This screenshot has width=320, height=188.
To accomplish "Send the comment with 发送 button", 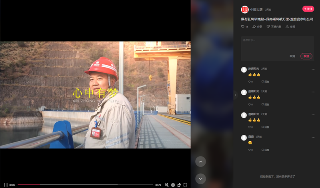I will pos(306,56).
